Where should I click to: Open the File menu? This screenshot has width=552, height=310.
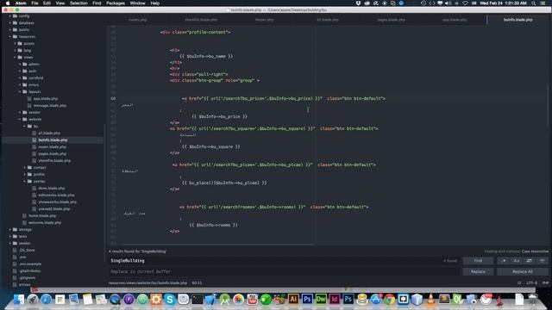coord(34,3)
